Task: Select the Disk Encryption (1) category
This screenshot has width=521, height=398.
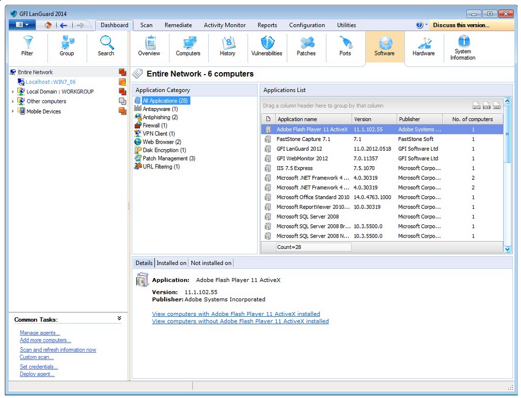Action: [x=164, y=150]
